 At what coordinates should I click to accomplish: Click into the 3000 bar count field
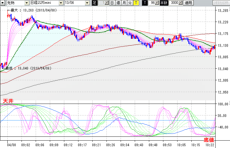[x=174, y=3]
